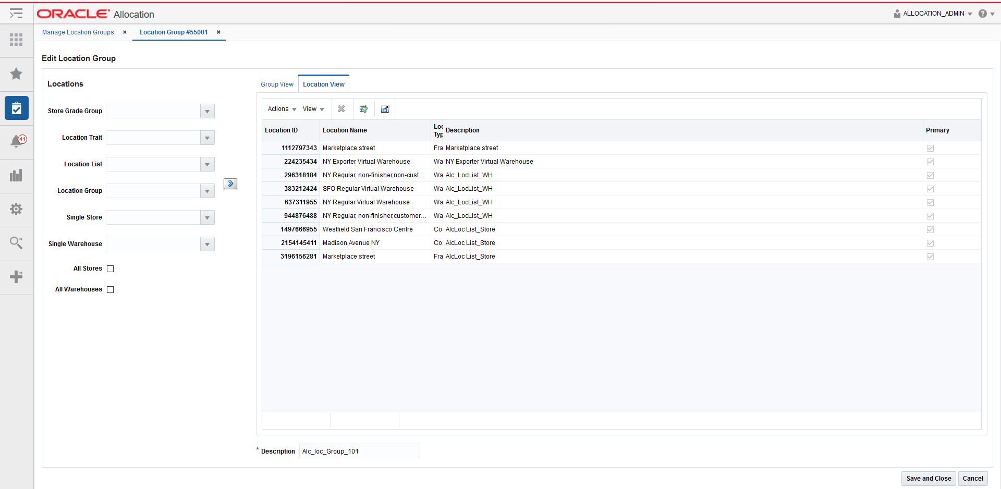1001x489 pixels.
Task: Click the Single Store input field
Action: point(153,217)
